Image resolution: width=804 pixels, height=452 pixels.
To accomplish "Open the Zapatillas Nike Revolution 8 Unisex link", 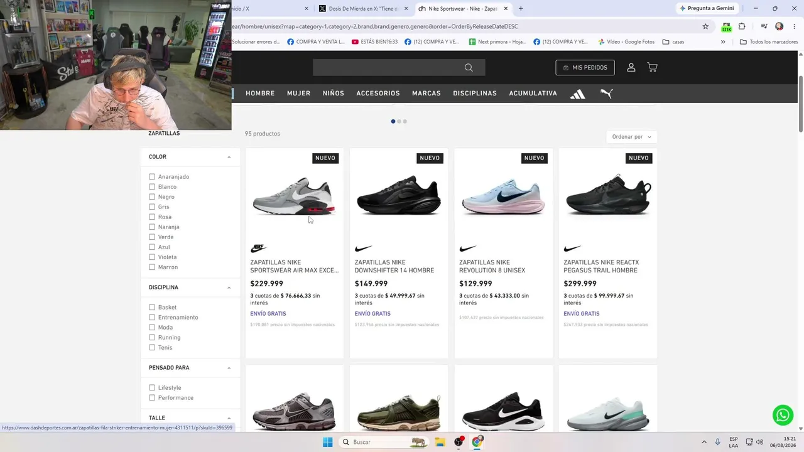I will click(x=492, y=266).
